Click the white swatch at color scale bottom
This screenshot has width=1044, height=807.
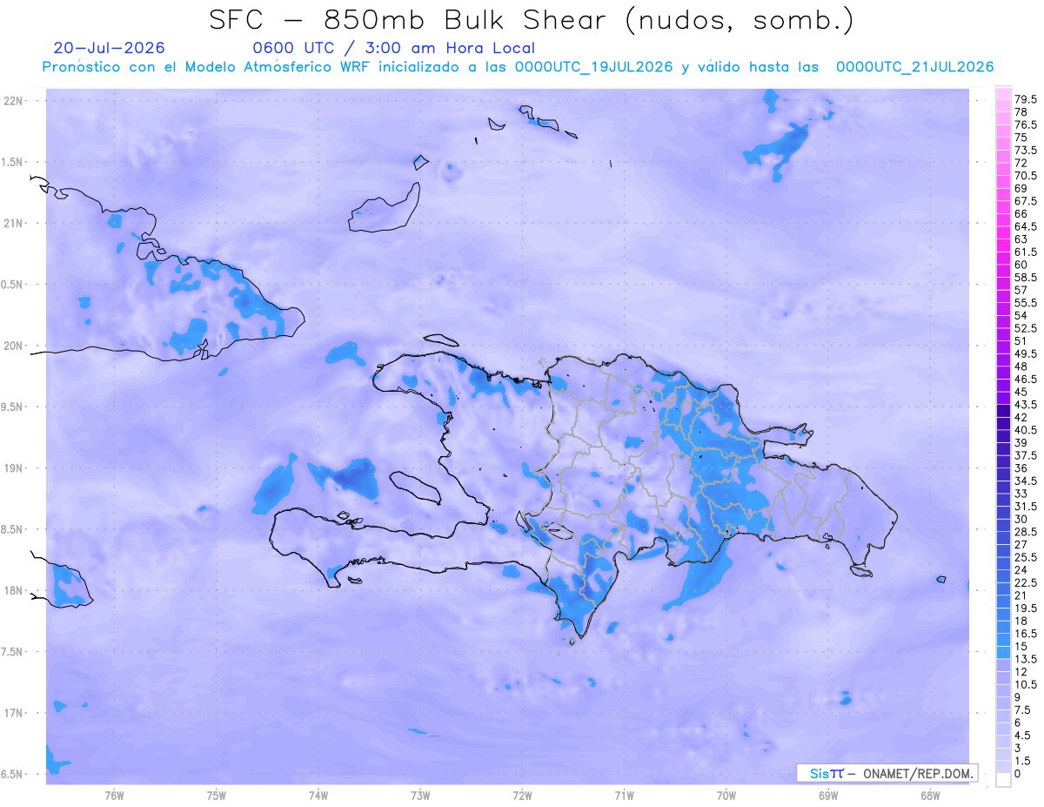(x=1003, y=780)
